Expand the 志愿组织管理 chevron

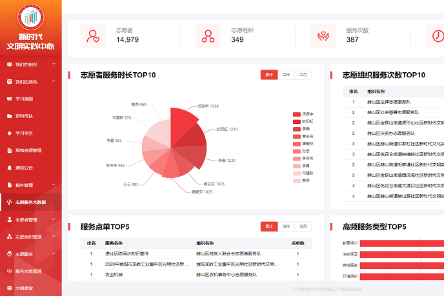pyautogui.click(x=54, y=237)
